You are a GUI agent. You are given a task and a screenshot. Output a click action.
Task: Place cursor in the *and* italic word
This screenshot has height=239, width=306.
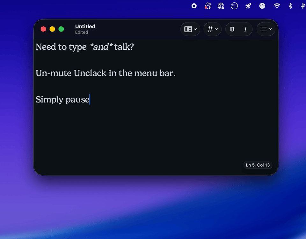(101, 47)
